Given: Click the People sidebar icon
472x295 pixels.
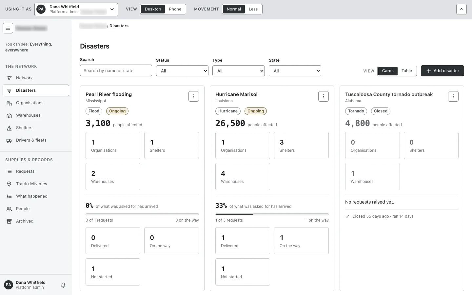Looking at the screenshot, I should (x=9, y=209).
